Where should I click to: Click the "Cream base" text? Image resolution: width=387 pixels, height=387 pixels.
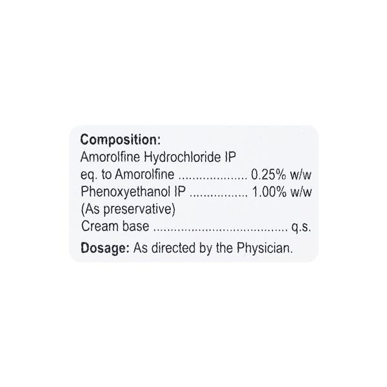(x=115, y=226)
